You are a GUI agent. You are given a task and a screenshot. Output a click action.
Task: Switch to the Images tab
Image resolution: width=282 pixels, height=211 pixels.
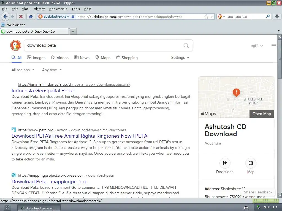pyautogui.click(x=36, y=58)
